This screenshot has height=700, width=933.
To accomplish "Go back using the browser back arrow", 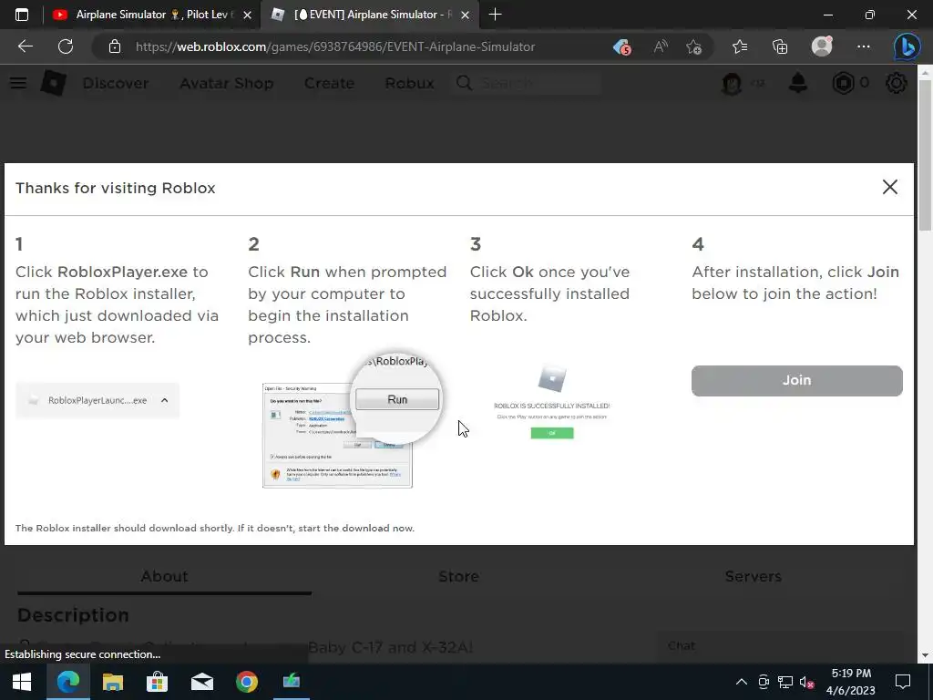I will (x=26, y=46).
